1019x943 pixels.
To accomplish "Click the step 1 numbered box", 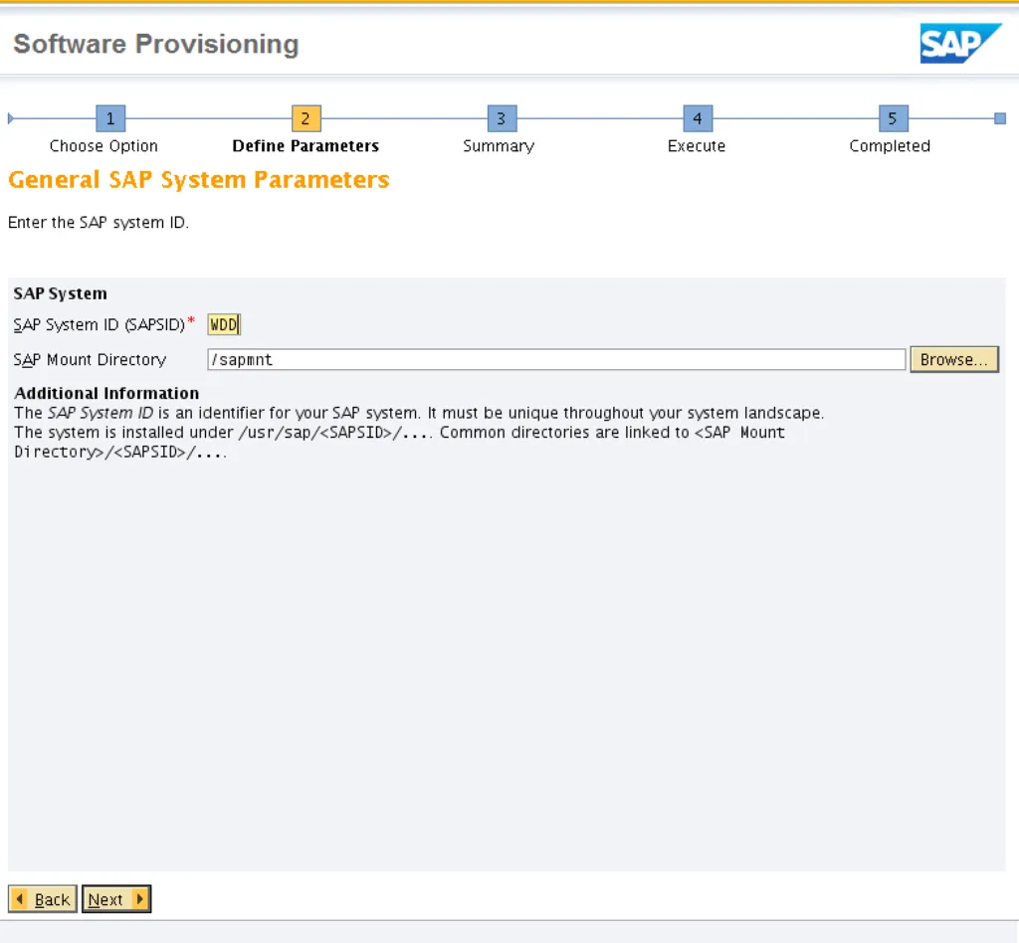I will click(x=109, y=118).
